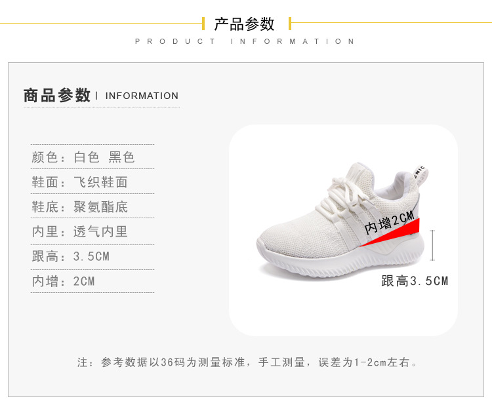Click the 产品参数 main heading

[x=245, y=24]
